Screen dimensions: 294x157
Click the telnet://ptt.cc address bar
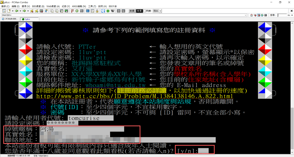(124, 15)
